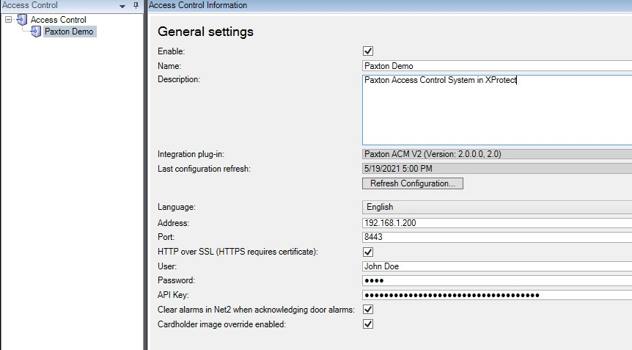Viewport: 632px width, 350px height.
Task: Click the Paxton Demo node icon
Action: (36, 32)
